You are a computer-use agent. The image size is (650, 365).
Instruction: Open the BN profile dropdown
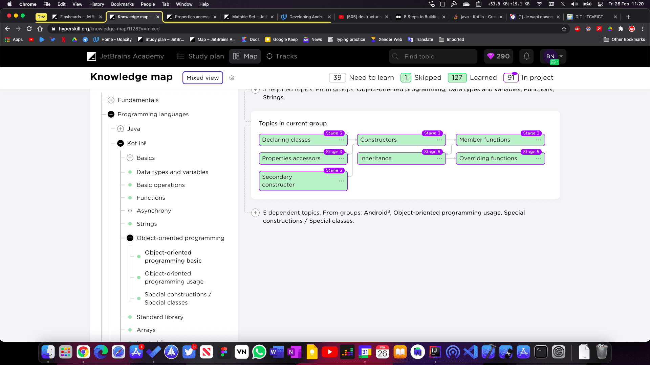[x=553, y=56]
